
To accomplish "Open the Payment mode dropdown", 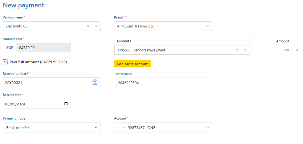I will coord(52,128).
